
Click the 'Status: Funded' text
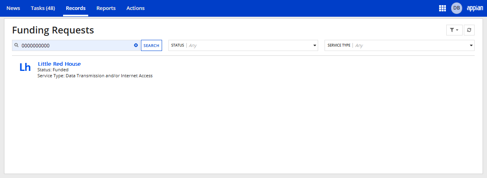click(x=53, y=70)
